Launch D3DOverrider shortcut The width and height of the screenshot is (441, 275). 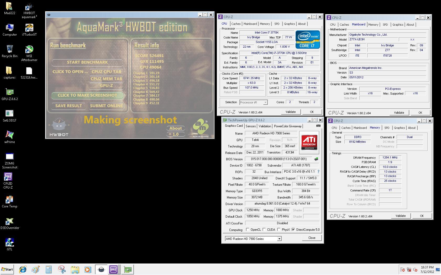[x=9, y=223]
